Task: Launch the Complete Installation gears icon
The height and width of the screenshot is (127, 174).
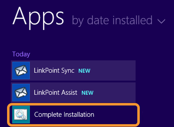Action: (x=21, y=115)
